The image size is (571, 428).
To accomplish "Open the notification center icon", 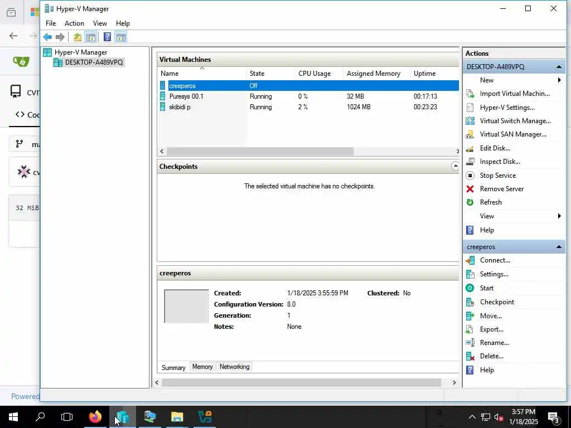I will tap(554, 417).
